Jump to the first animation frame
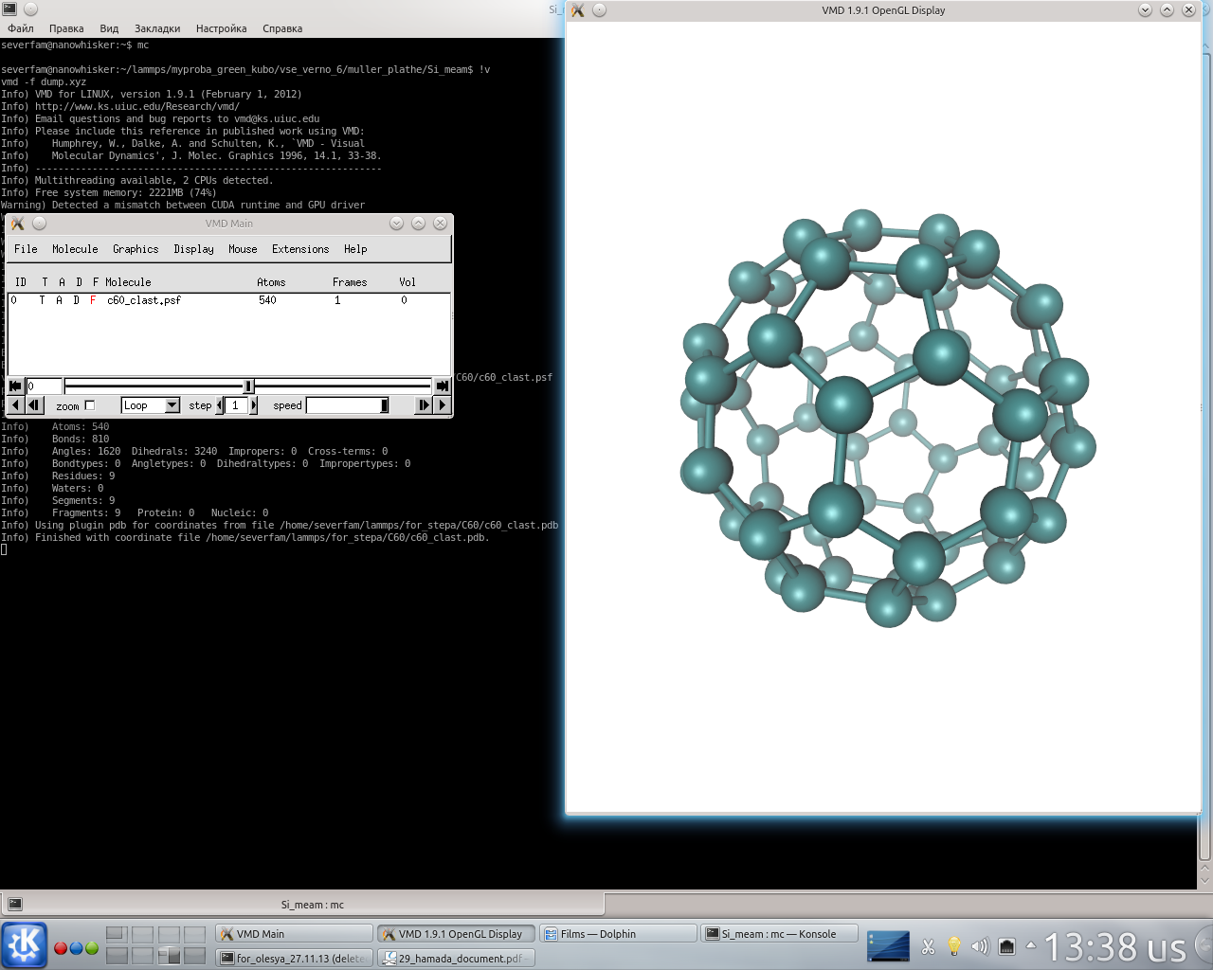Image resolution: width=1213 pixels, height=970 pixels. (x=15, y=386)
